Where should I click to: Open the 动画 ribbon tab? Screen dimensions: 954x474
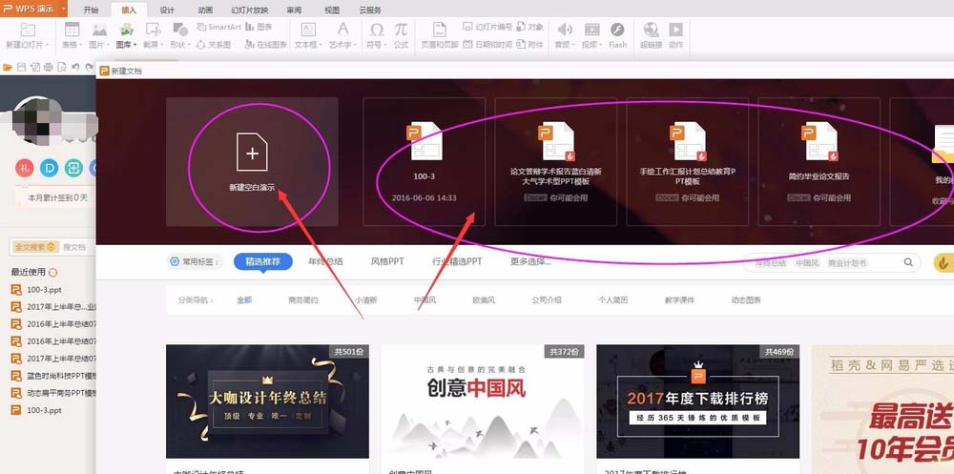point(206,10)
